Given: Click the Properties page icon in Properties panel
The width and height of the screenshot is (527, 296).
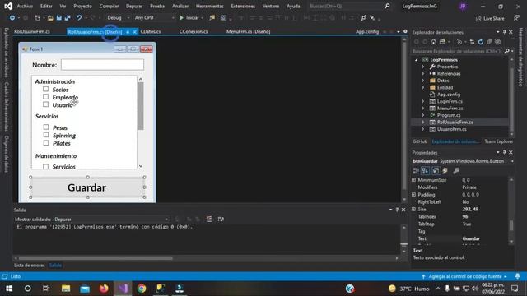Looking at the screenshot, I should coord(436,171).
